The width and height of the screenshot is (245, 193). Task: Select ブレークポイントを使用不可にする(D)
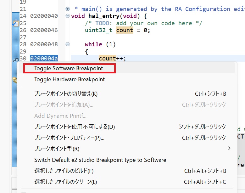point(127,127)
